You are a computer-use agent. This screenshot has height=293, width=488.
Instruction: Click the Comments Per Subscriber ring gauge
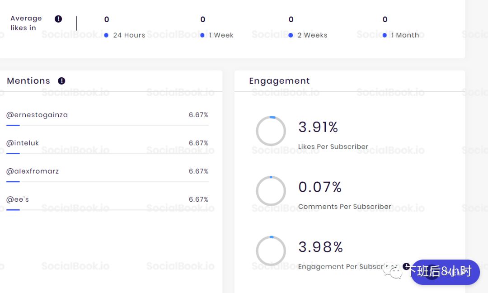click(x=271, y=191)
